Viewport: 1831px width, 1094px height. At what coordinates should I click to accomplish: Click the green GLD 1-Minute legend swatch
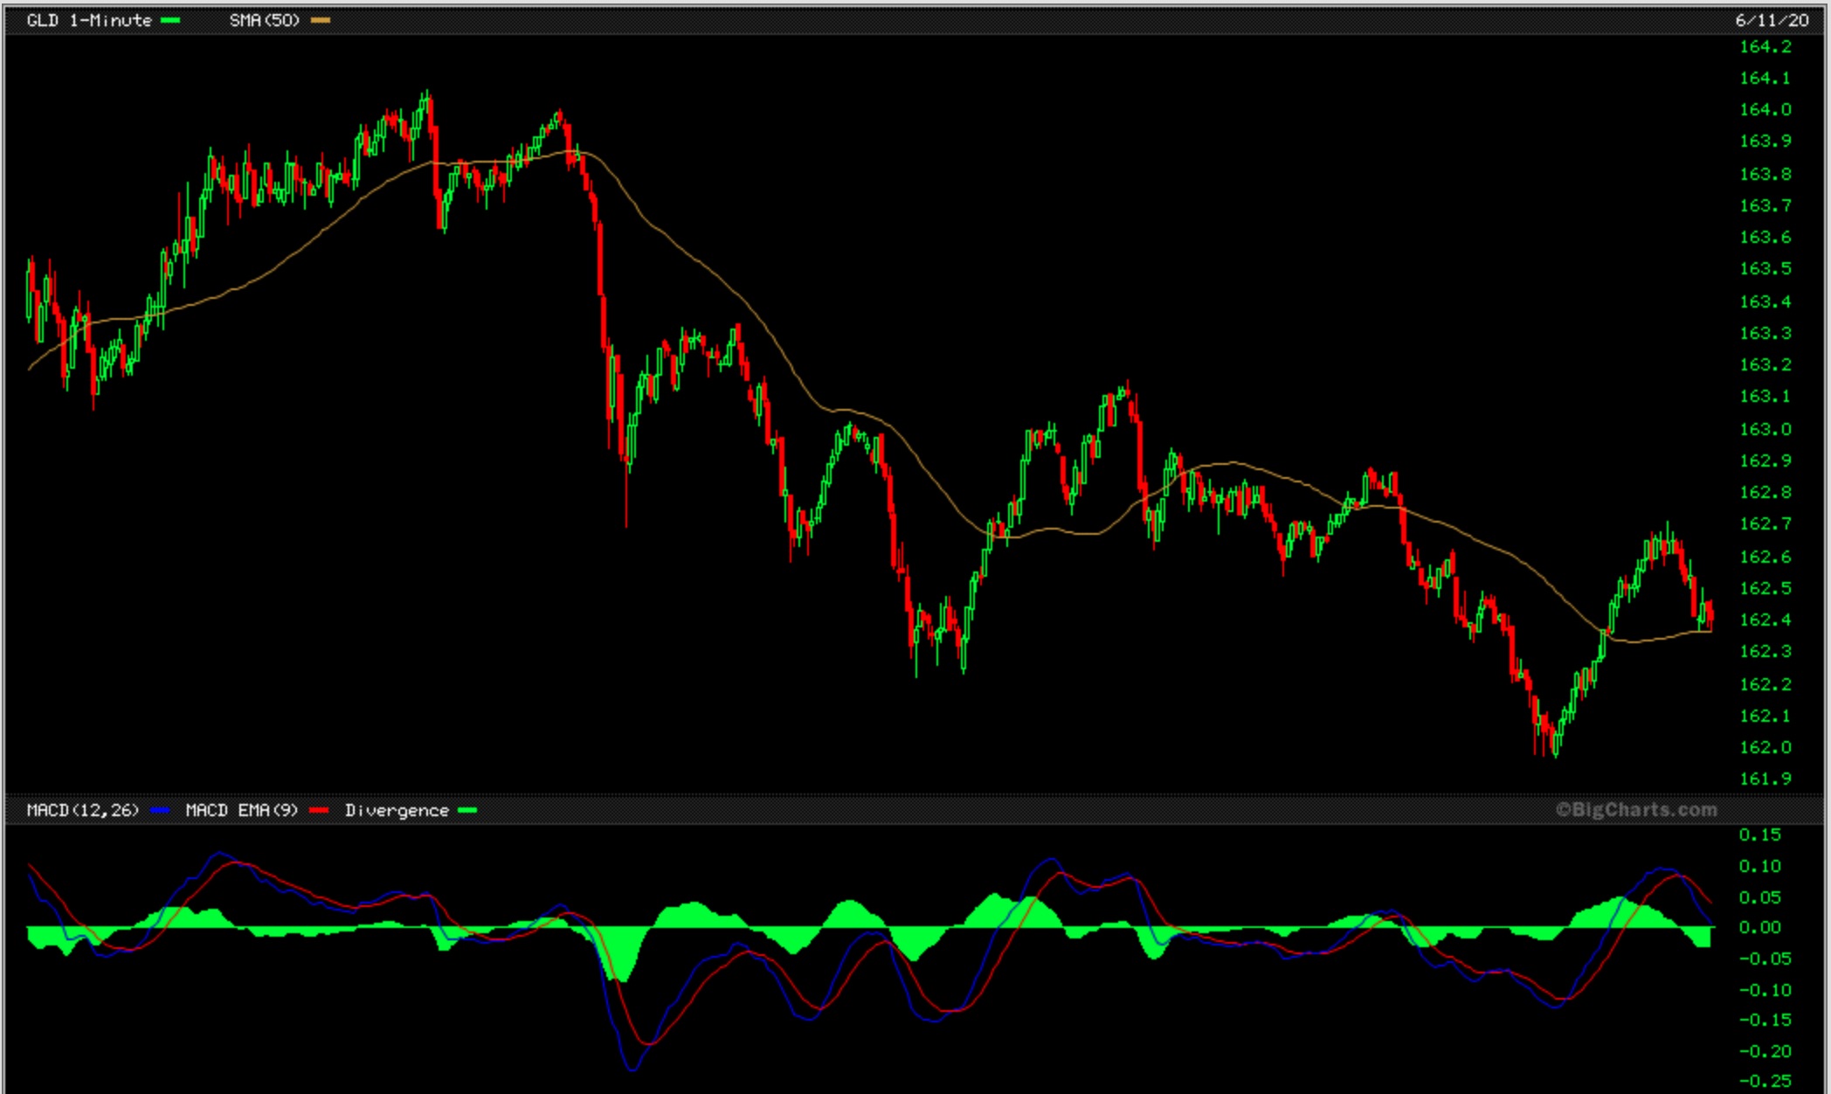coord(170,20)
